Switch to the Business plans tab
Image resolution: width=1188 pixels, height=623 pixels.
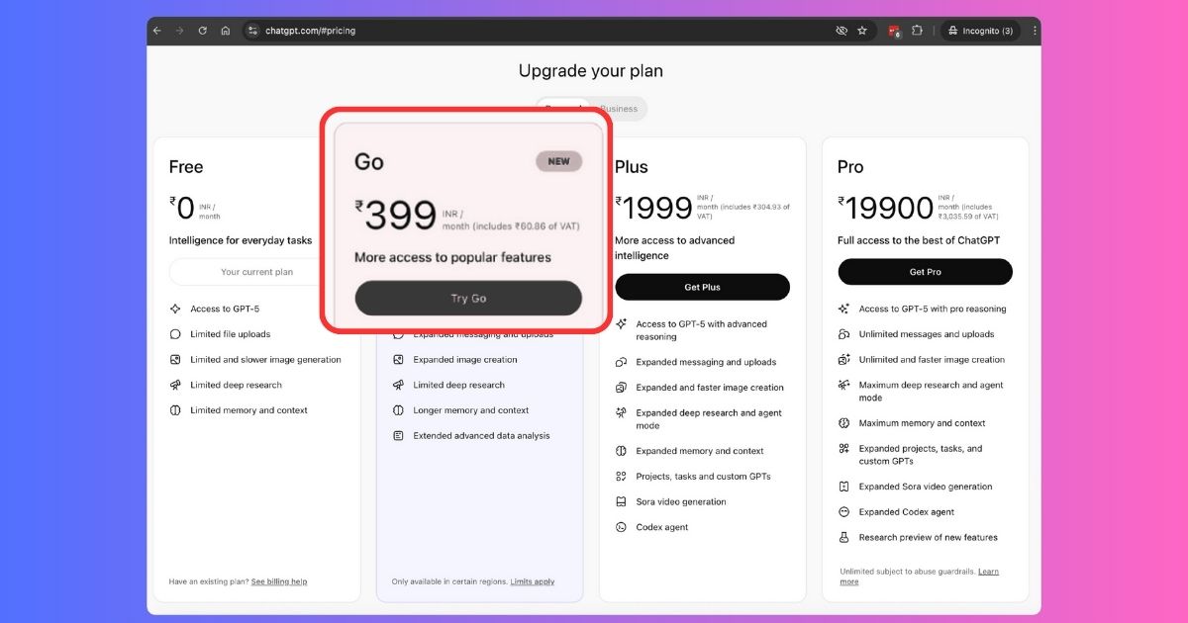coord(619,109)
